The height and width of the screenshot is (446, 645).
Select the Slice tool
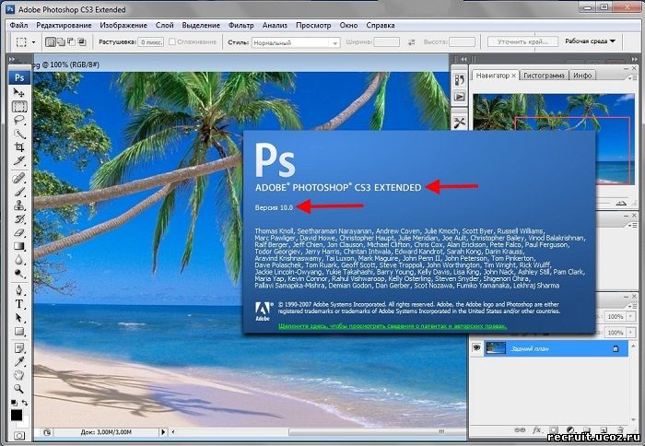19,161
